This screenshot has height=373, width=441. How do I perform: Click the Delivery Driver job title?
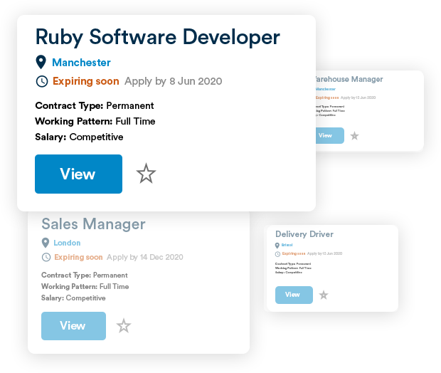point(304,234)
